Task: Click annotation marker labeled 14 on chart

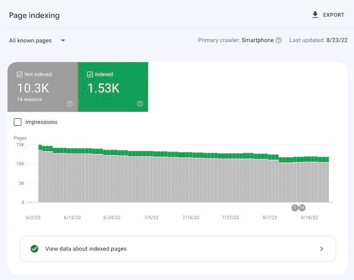Action: click(x=302, y=208)
